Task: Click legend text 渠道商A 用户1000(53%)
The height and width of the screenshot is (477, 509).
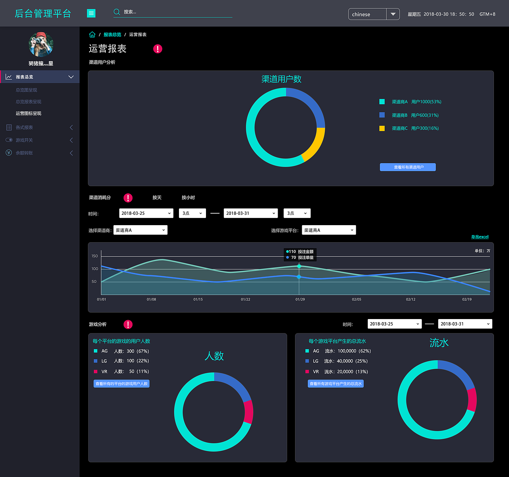Action: 416,102
